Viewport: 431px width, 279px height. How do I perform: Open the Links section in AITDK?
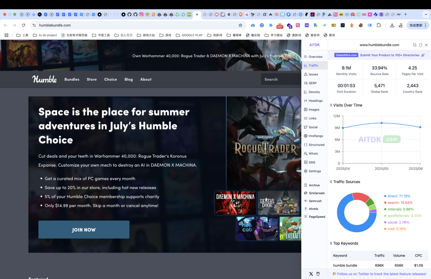click(x=310, y=118)
